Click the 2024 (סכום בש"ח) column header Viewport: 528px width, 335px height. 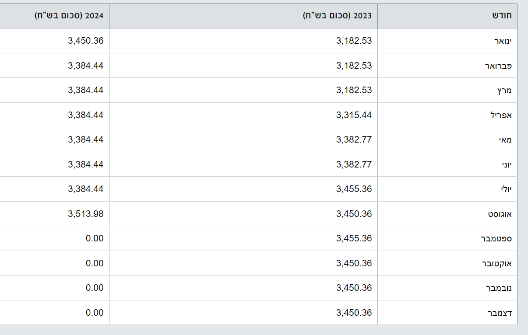pyautogui.click(x=69, y=16)
